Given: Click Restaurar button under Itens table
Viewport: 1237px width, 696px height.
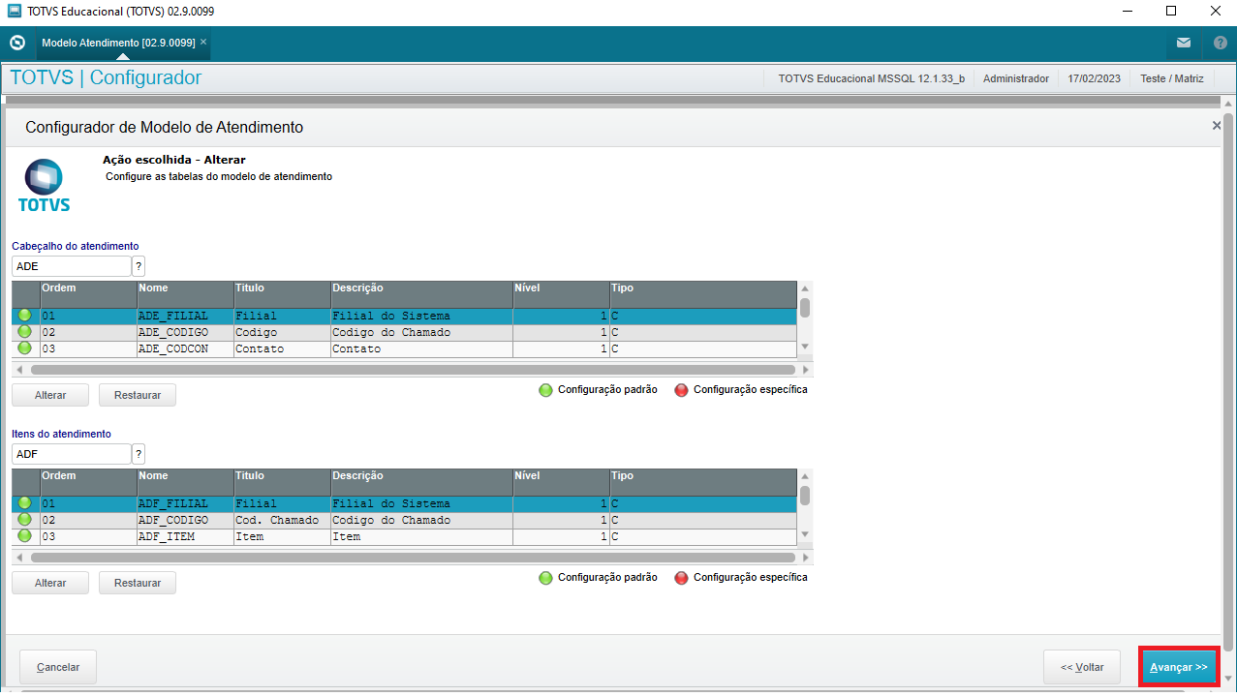Looking at the screenshot, I should tap(137, 583).
